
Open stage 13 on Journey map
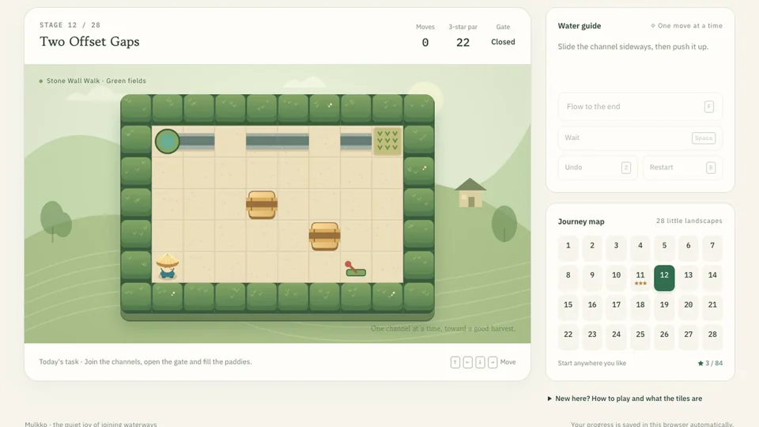coord(689,278)
